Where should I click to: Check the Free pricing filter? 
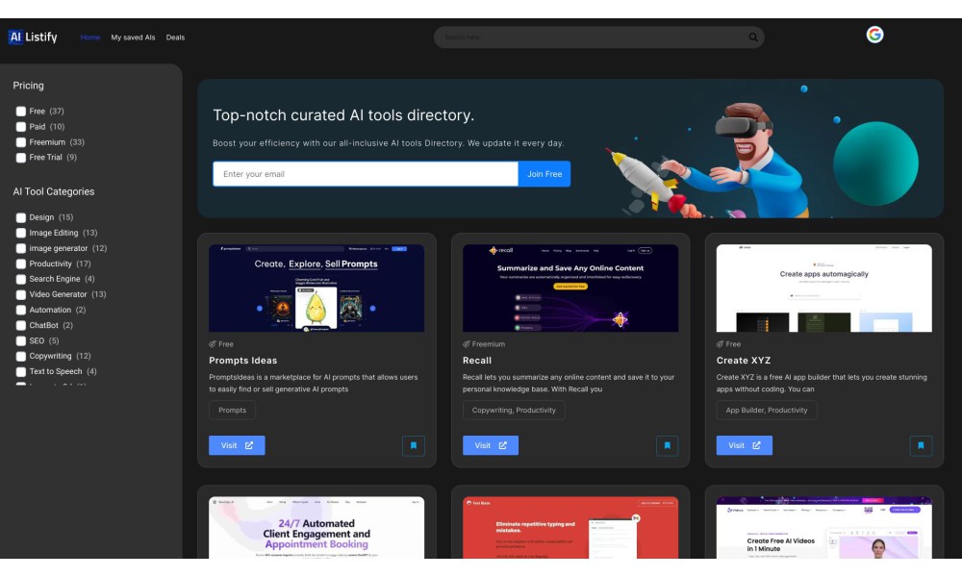(21, 112)
